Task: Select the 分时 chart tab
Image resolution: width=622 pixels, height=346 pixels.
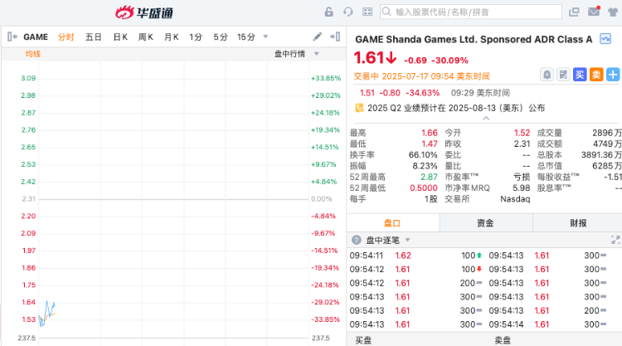Action: (66, 37)
